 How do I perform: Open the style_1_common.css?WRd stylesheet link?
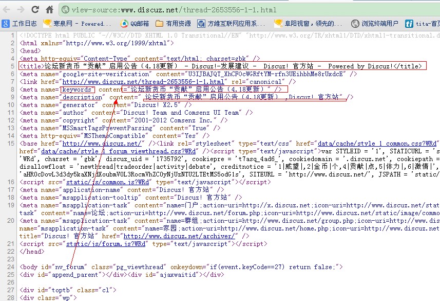click(x=377, y=144)
